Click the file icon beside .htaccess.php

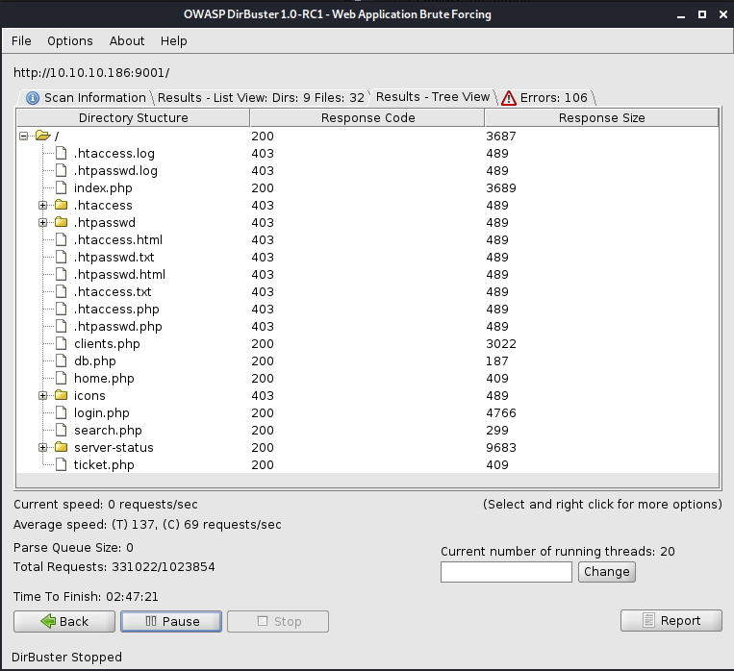pos(61,309)
